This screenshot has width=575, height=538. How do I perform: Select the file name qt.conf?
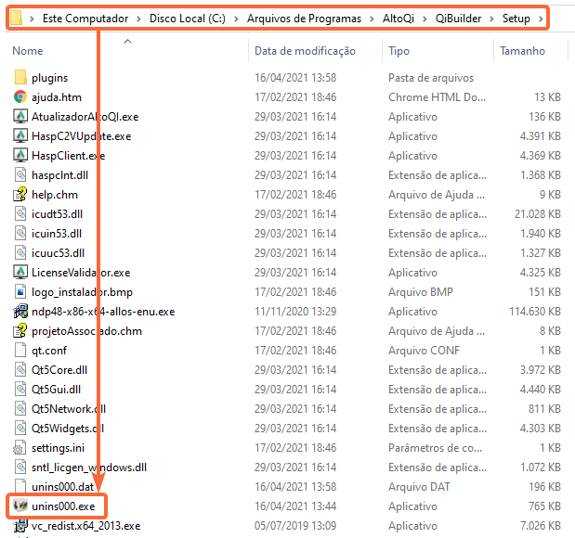(x=49, y=351)
